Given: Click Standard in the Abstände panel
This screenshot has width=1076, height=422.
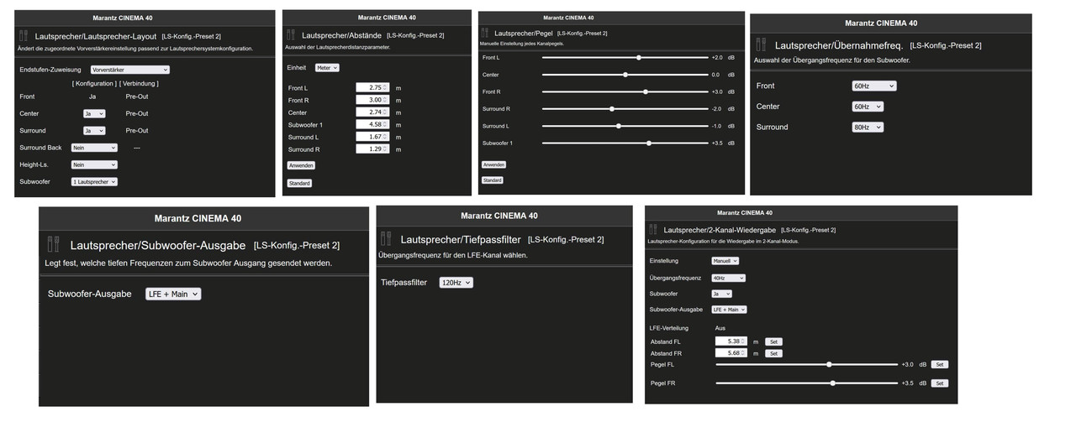Looking at the screenshot, I should 299,183.
